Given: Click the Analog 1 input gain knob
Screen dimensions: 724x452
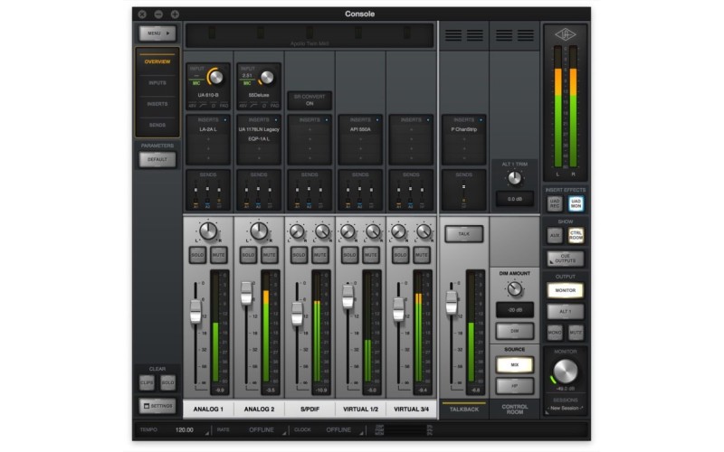Looking at the screenshot, I should click(x=215, y=77).
